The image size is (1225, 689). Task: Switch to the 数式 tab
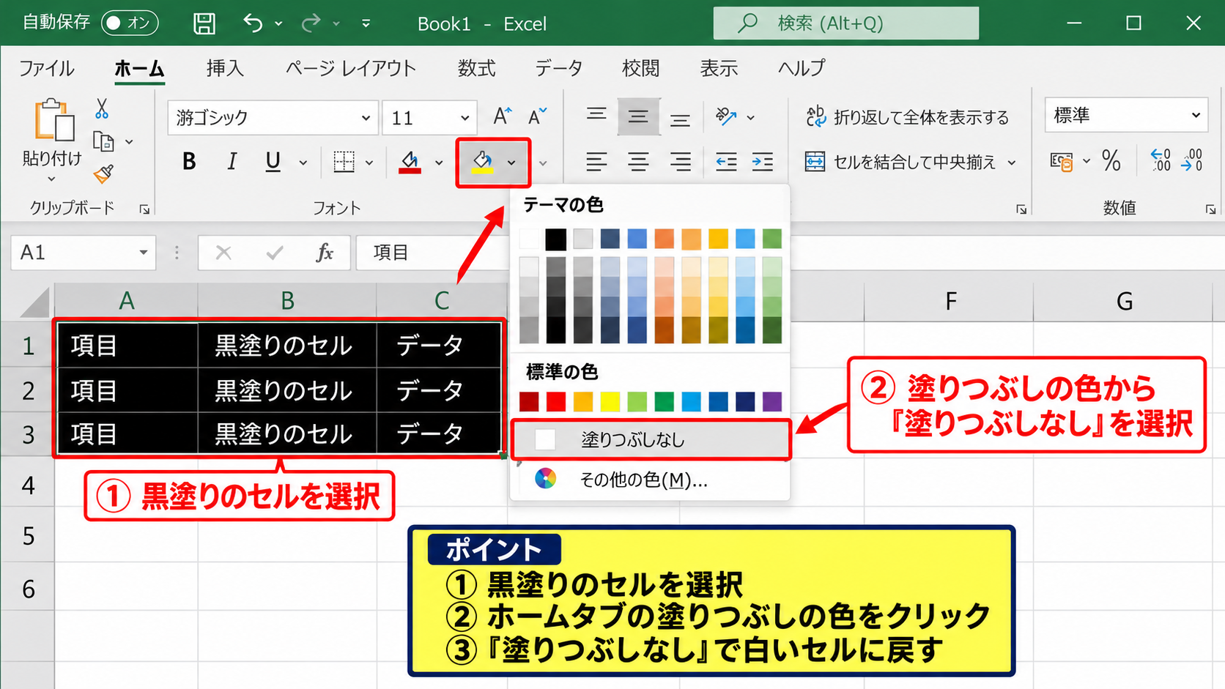477,68
